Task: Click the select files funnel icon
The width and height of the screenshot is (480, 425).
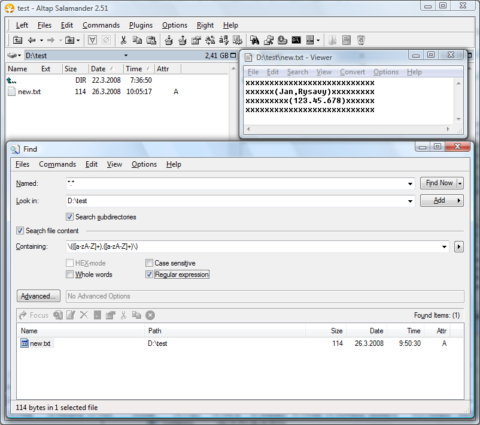Action: (x=92, y=40)
